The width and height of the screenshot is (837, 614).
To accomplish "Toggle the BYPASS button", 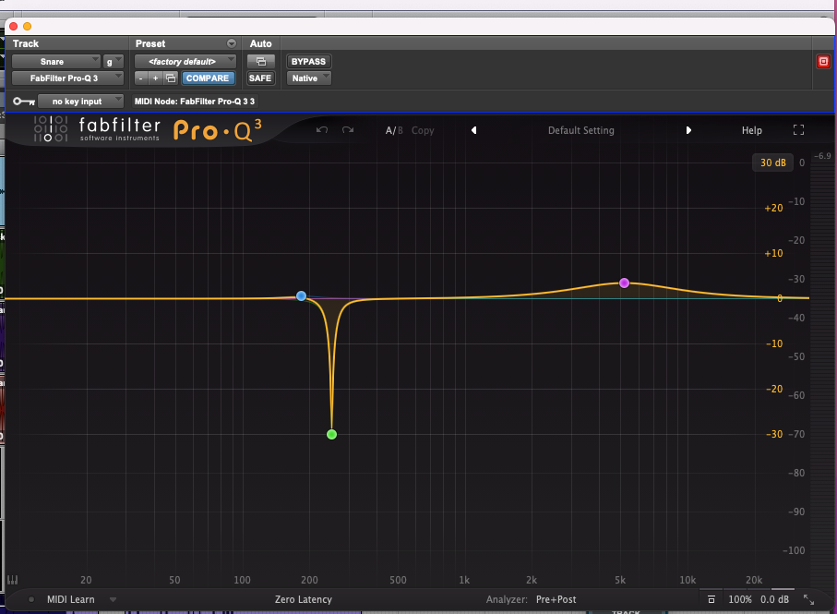I will coord(308,61).
